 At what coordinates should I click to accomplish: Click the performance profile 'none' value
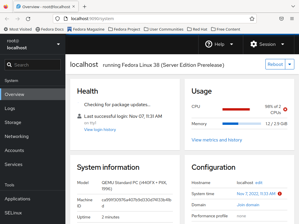[241, 216]
